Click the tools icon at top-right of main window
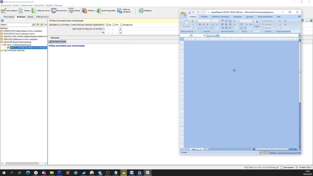The image size is (313, 176). coord(303,21)
